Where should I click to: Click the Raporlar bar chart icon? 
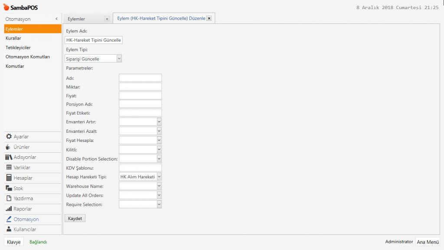pyautogui.click(x=9, y=209)
